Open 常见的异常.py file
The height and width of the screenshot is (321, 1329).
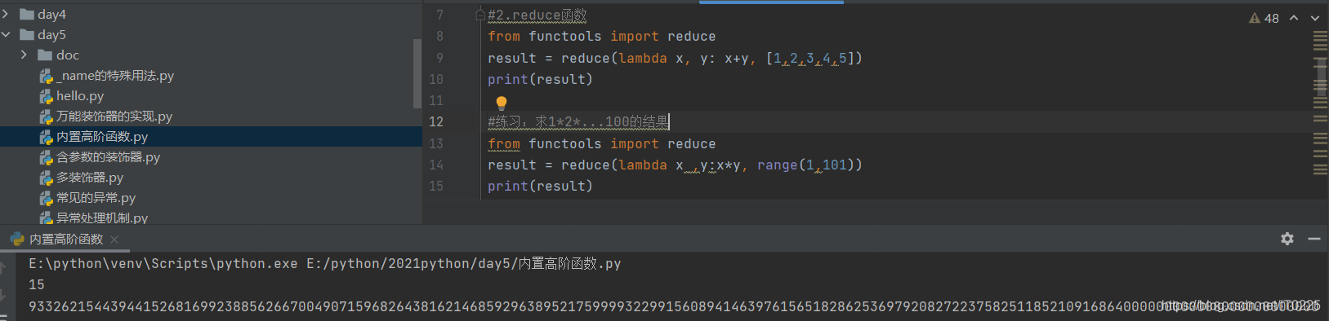pyautogui.click(x=96, y=197)
